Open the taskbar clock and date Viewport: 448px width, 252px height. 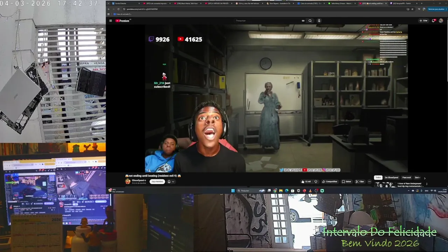pos(442,191)
